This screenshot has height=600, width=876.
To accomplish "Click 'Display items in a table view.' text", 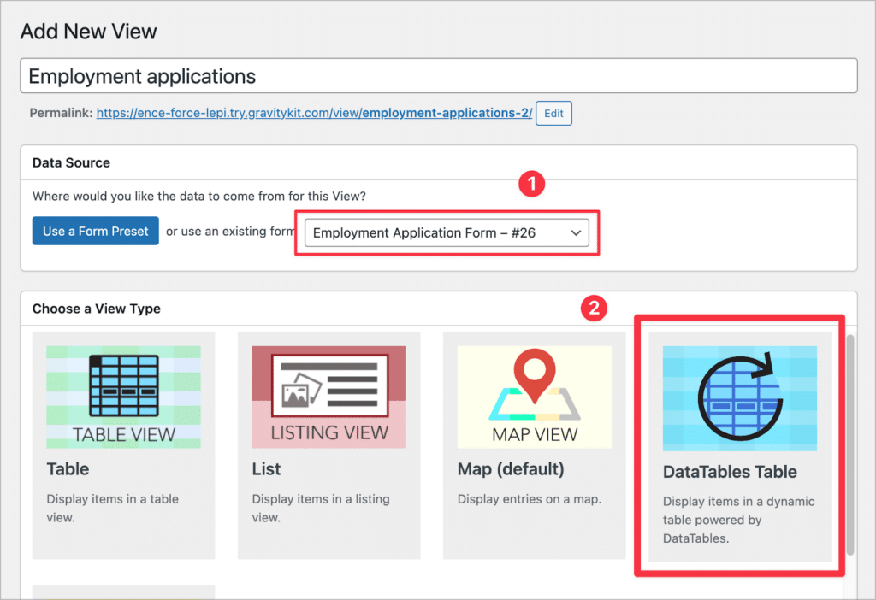I will click(x=112, y=508).
